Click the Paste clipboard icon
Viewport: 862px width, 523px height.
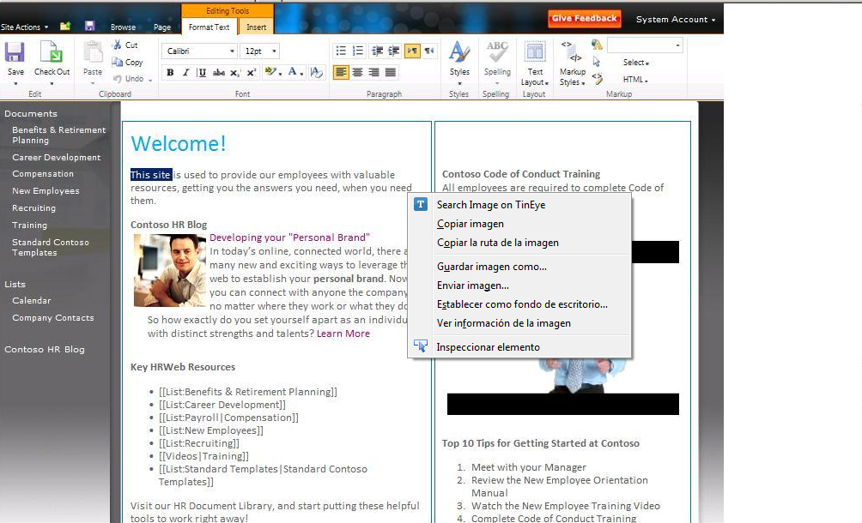point(93,52)
